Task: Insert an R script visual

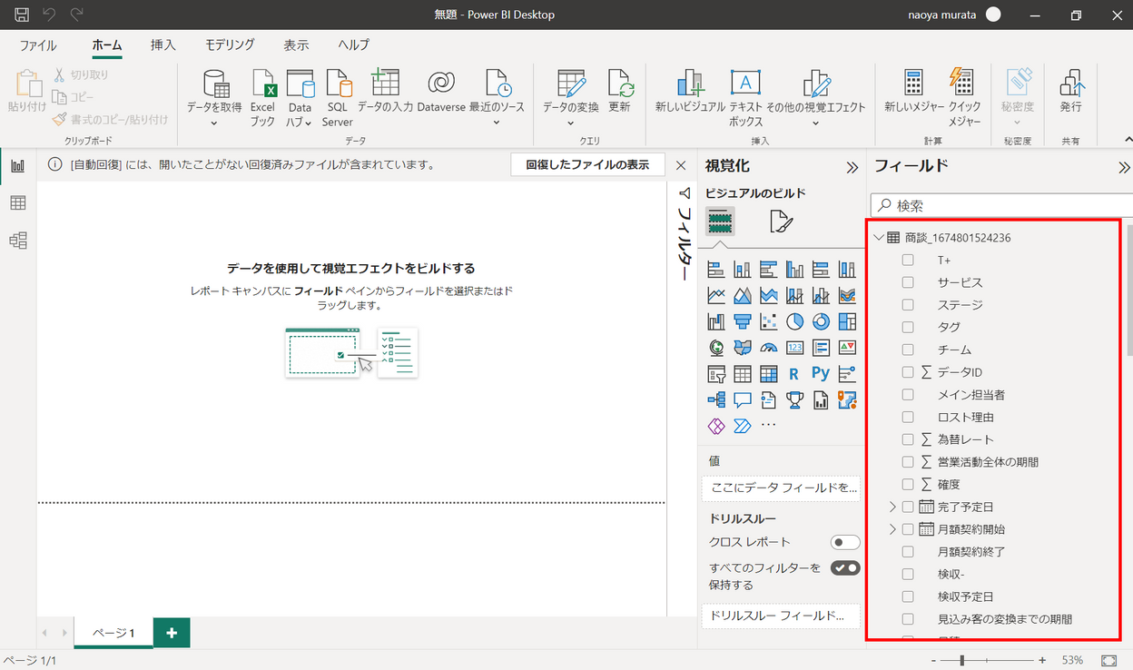Action: pos(794,373)
